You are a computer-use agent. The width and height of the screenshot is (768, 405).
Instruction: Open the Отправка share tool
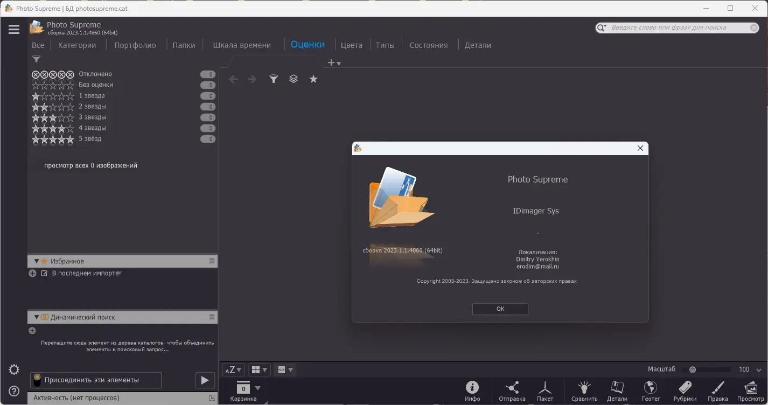click(x=512, y=391)
